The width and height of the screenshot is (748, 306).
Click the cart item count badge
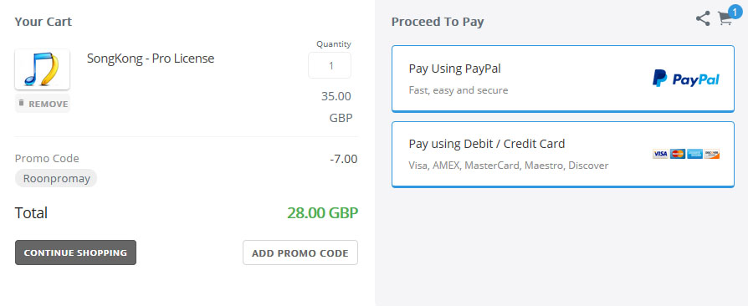tap(735, 10)
